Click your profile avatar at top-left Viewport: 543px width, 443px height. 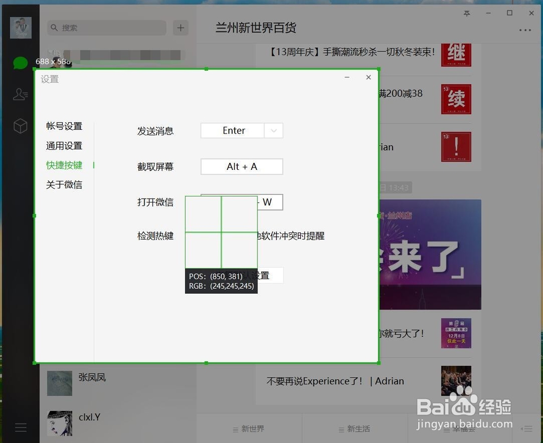click(x=20, y=27)
